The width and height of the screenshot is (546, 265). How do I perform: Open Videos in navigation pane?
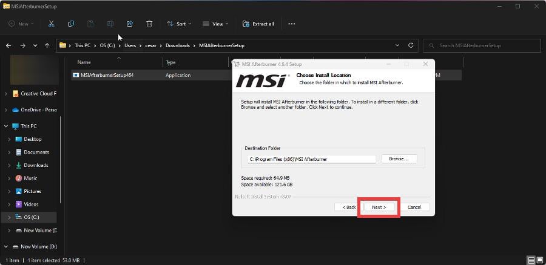[27, 204]
